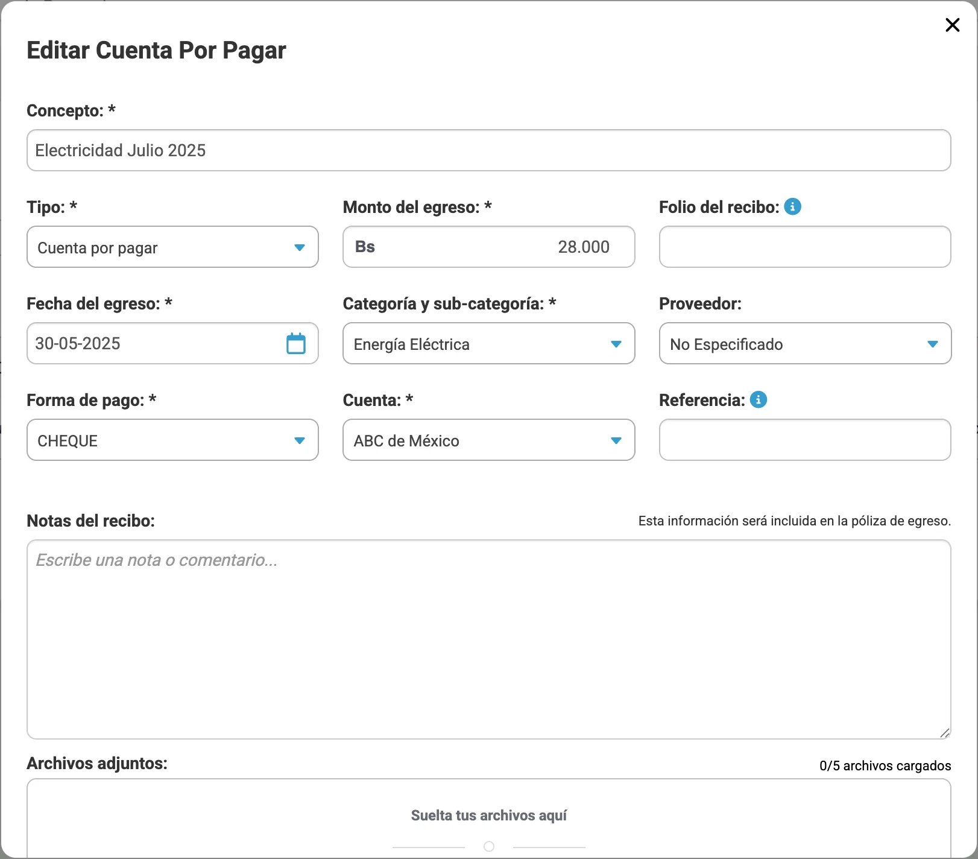This screenshot has height=859, width=978.
Task: Click the 'Notas del recibo:' label
Action: (x=91, y=521)
